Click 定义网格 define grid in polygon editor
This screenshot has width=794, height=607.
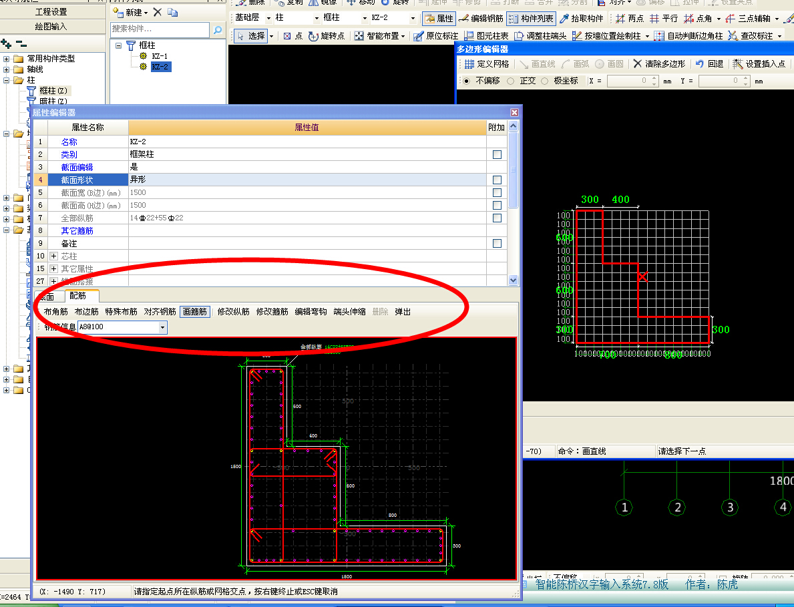pyautogui.click(x=487, y=64)
